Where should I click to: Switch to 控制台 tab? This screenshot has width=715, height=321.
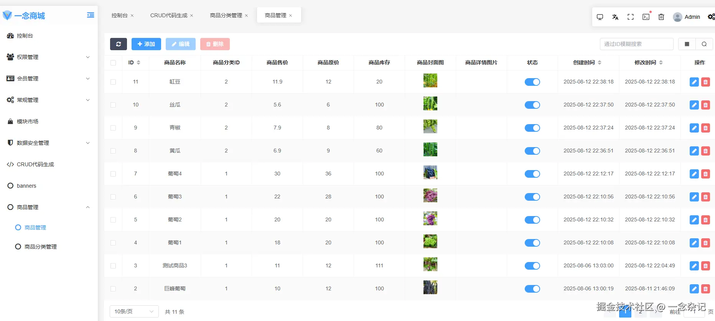pyautogui.click(x=120, y=15)
